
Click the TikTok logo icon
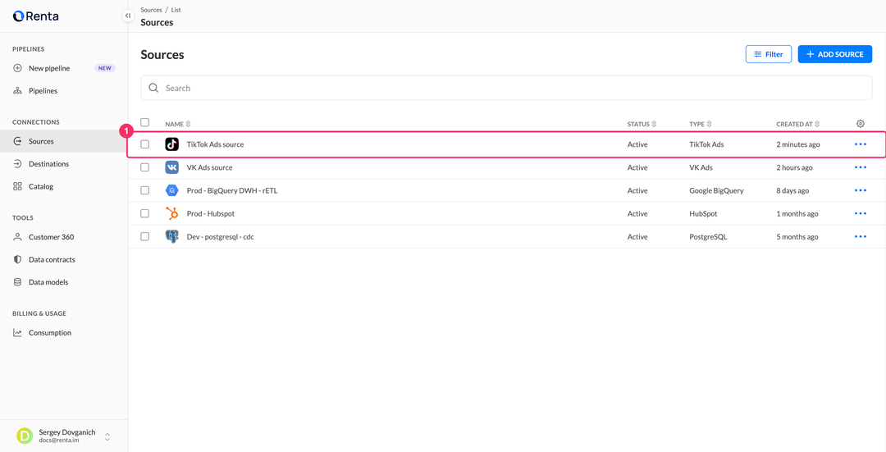(171, 144)
